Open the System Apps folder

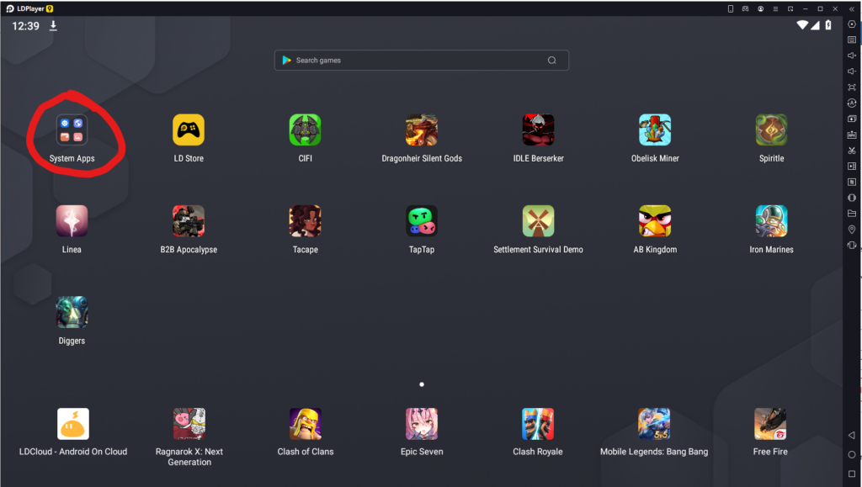coord(72,130)
